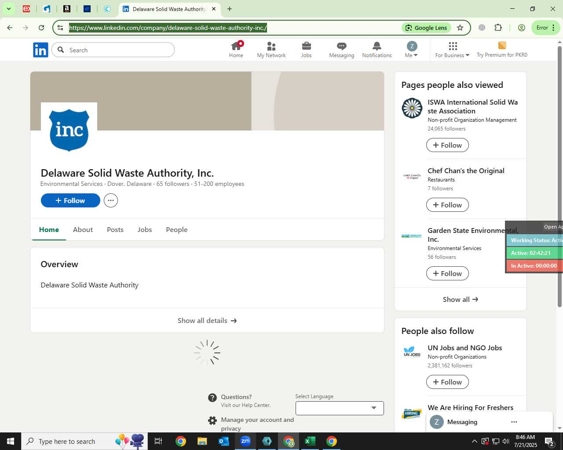Viewport: 563px width, 450px height.
Task: Open the browser Extensions puzzle icon
Action: tap(498, 28)
